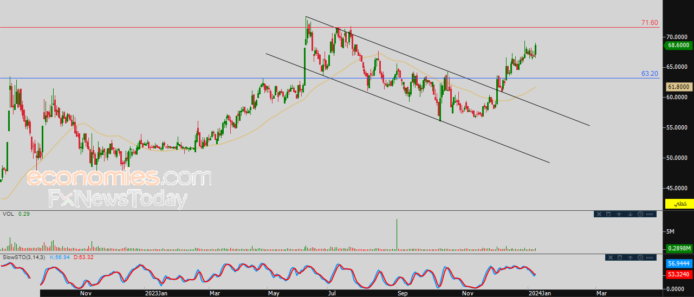Click the SlowSTO(3,14,3) indicator title
694x297 pixels.
click(x=24, y=257)
